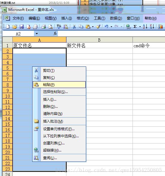Open the 格式(O) menu
Viewport: 165px width, 176px height.
click(x=83, y=18)
